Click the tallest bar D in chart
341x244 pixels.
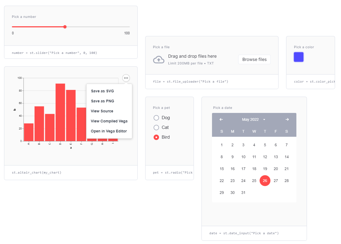(60, 112)
